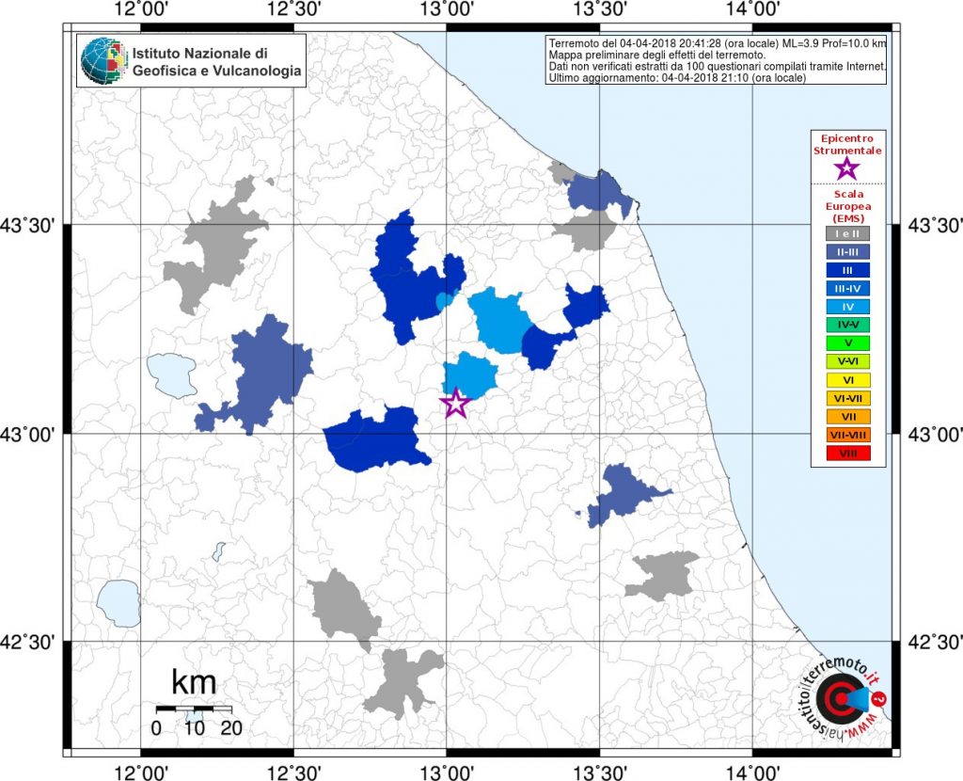Click 'Mappa preliminare degli effetti del terremoto' line

(657, 55)
